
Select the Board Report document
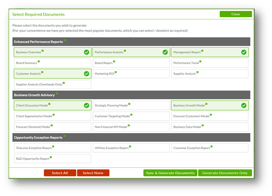[131, 63]
